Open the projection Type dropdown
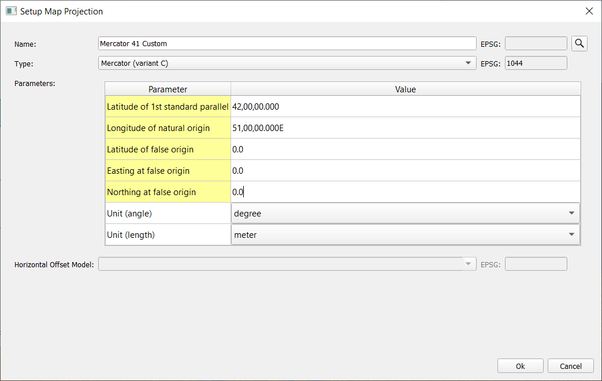 point(287,63)
